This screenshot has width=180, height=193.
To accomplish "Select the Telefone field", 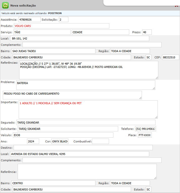I will click(145, 129).
